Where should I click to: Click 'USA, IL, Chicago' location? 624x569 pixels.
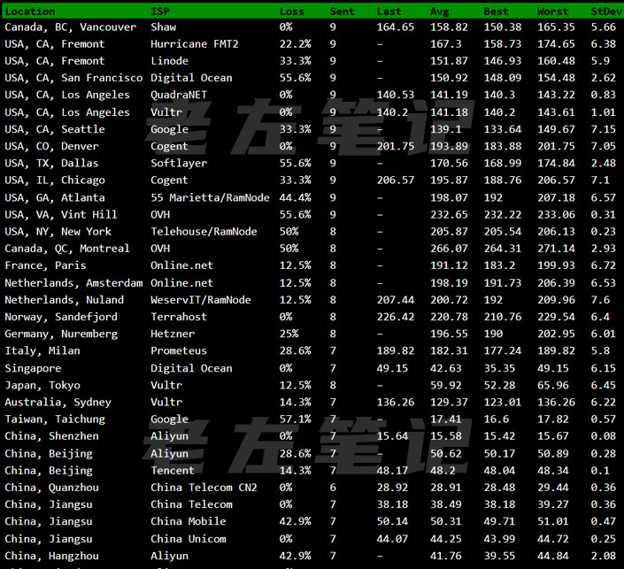(55, 181)
